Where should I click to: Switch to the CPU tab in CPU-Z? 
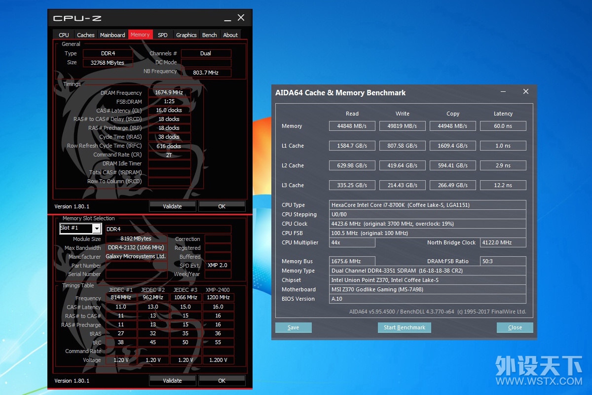(x=64, y=35)
